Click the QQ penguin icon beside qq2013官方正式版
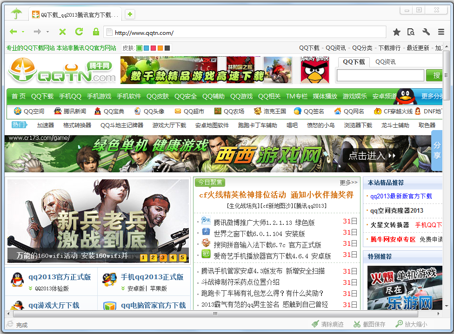 click(17, 280)
